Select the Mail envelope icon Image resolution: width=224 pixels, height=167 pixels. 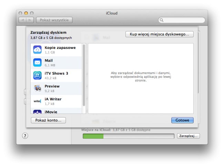point(38,63)
